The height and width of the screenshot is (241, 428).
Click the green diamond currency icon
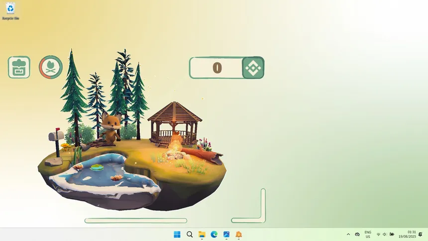coord(253,68)
